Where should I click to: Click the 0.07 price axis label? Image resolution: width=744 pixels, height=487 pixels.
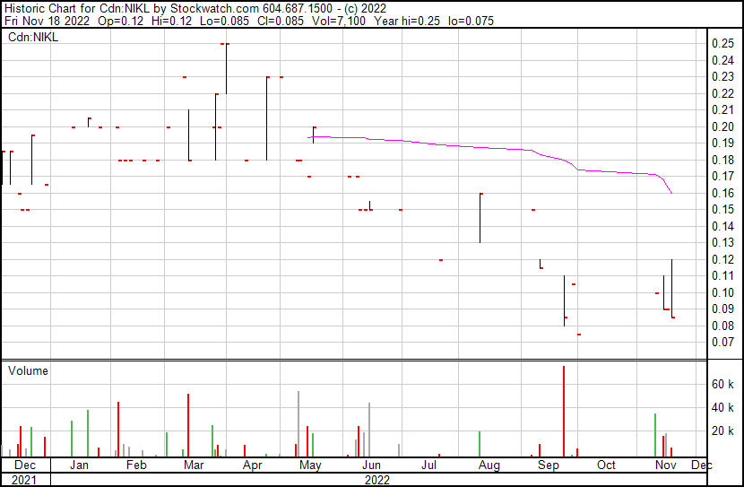click(x=722, y=342)
